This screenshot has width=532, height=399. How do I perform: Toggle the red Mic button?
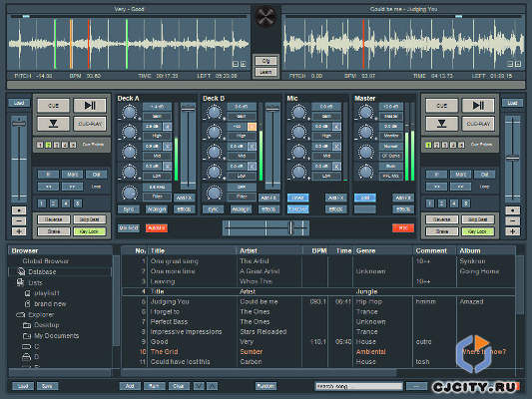pyautogui.click(x=403, y=228)
